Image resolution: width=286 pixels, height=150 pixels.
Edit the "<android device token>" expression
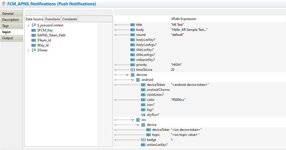(x=190, y=85)
